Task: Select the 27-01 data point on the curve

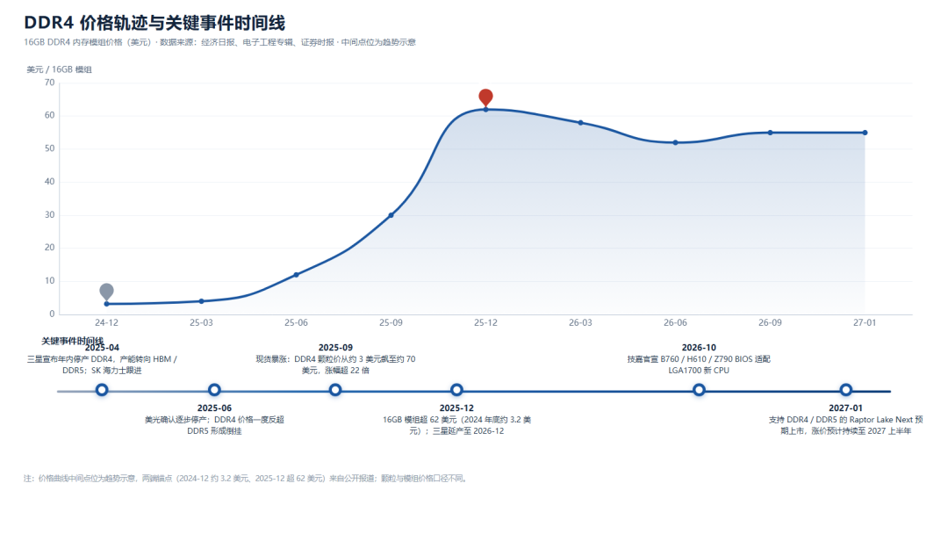Action: tap(865, 133)
